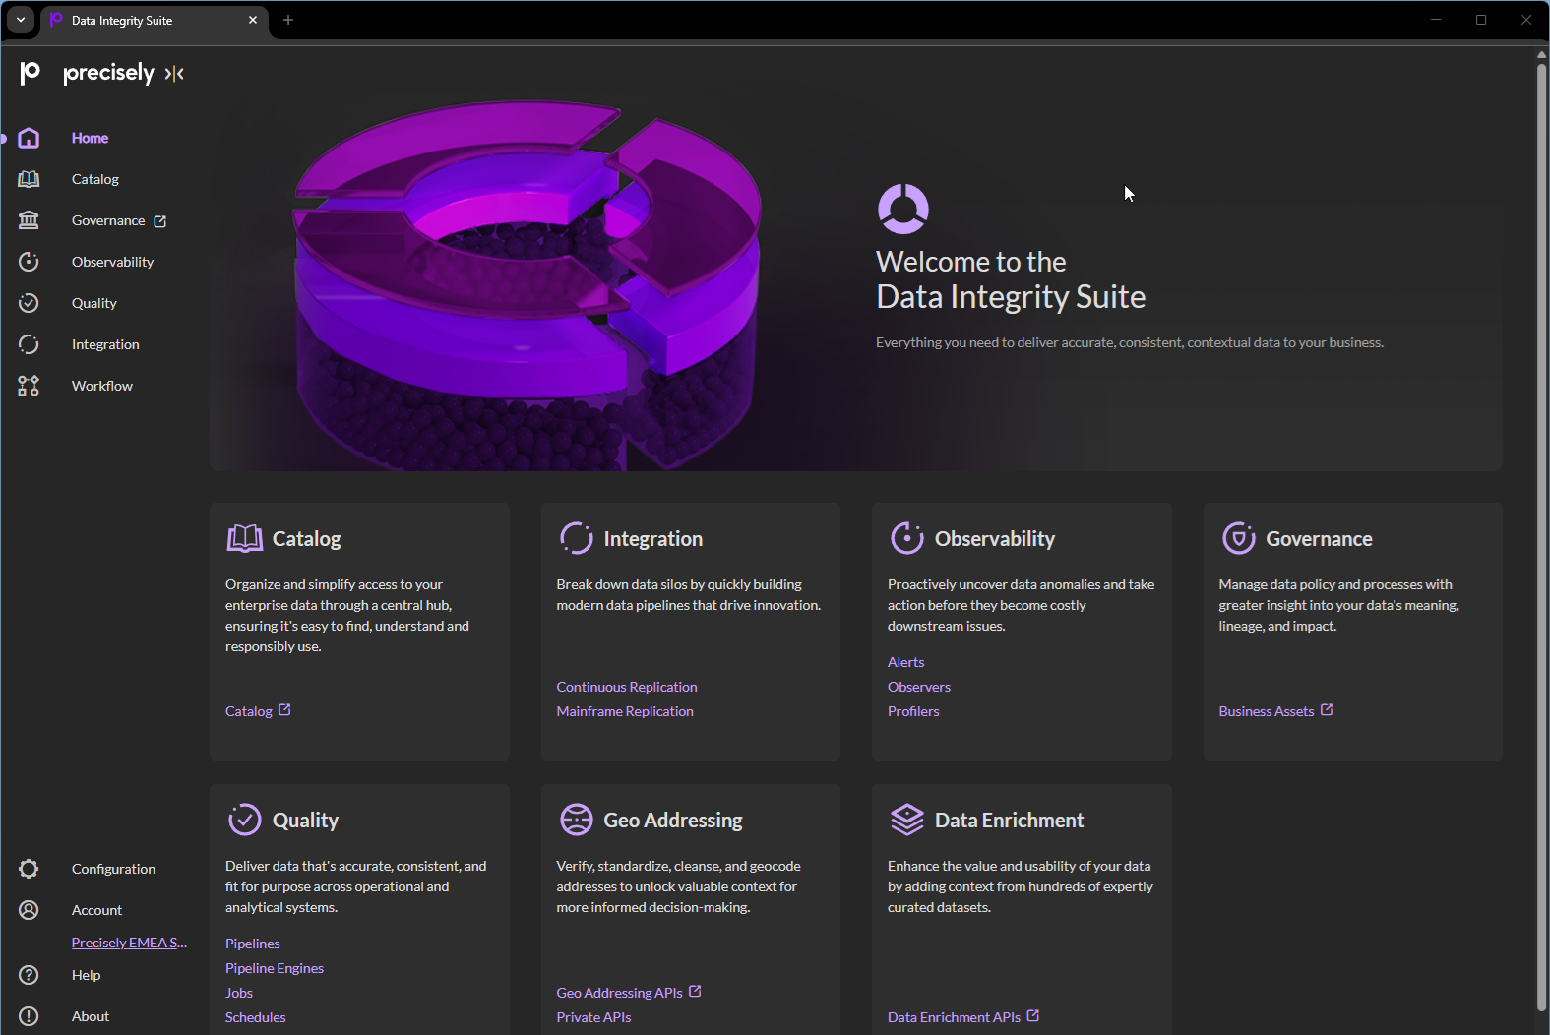1550x1035 pixels.
Task: Click the Catalog book icon in sidebar
Action: (29, 179)
